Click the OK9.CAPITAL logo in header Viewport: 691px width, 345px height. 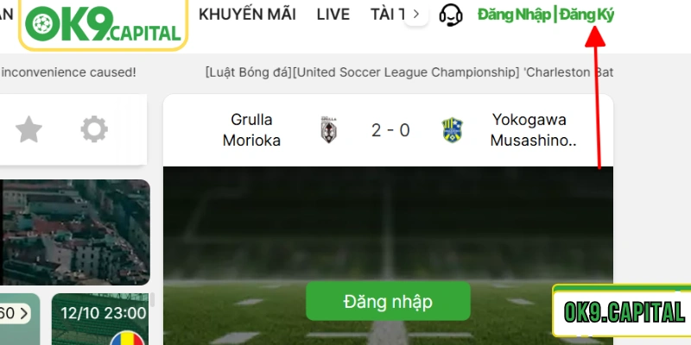tap(103, 24)
